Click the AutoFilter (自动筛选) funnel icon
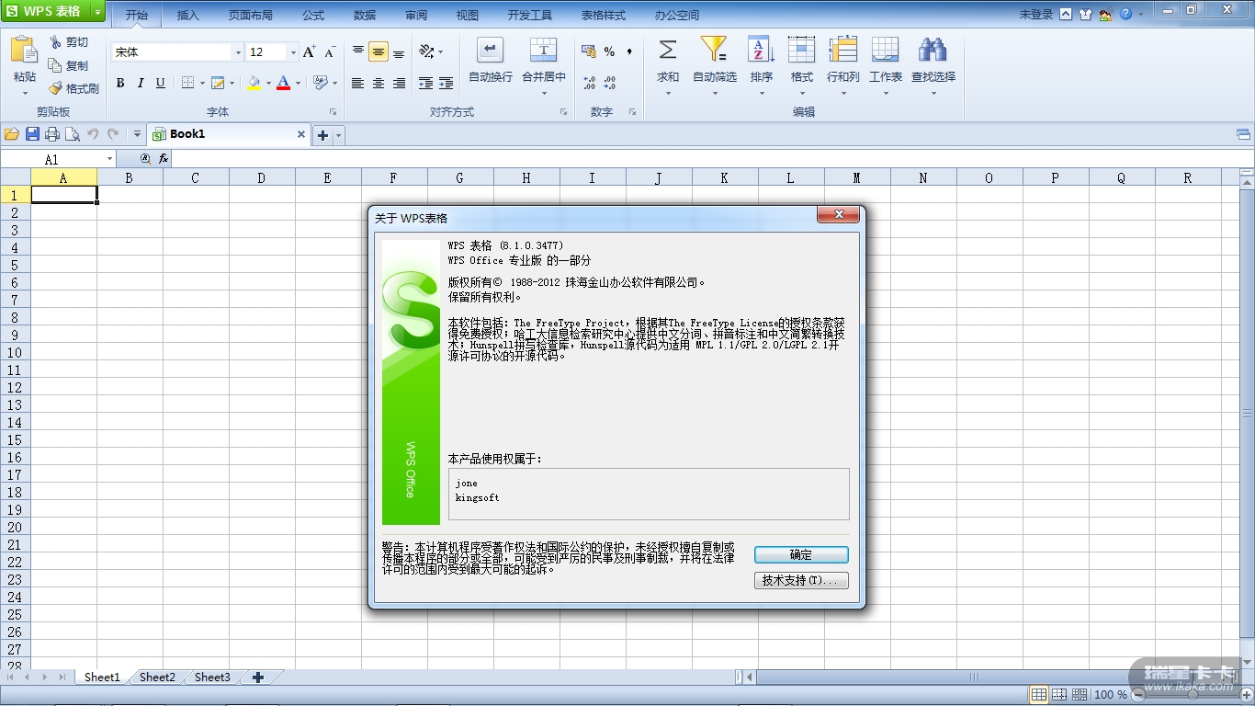Viewport: 1255px width, 706px height. (714, 50)
